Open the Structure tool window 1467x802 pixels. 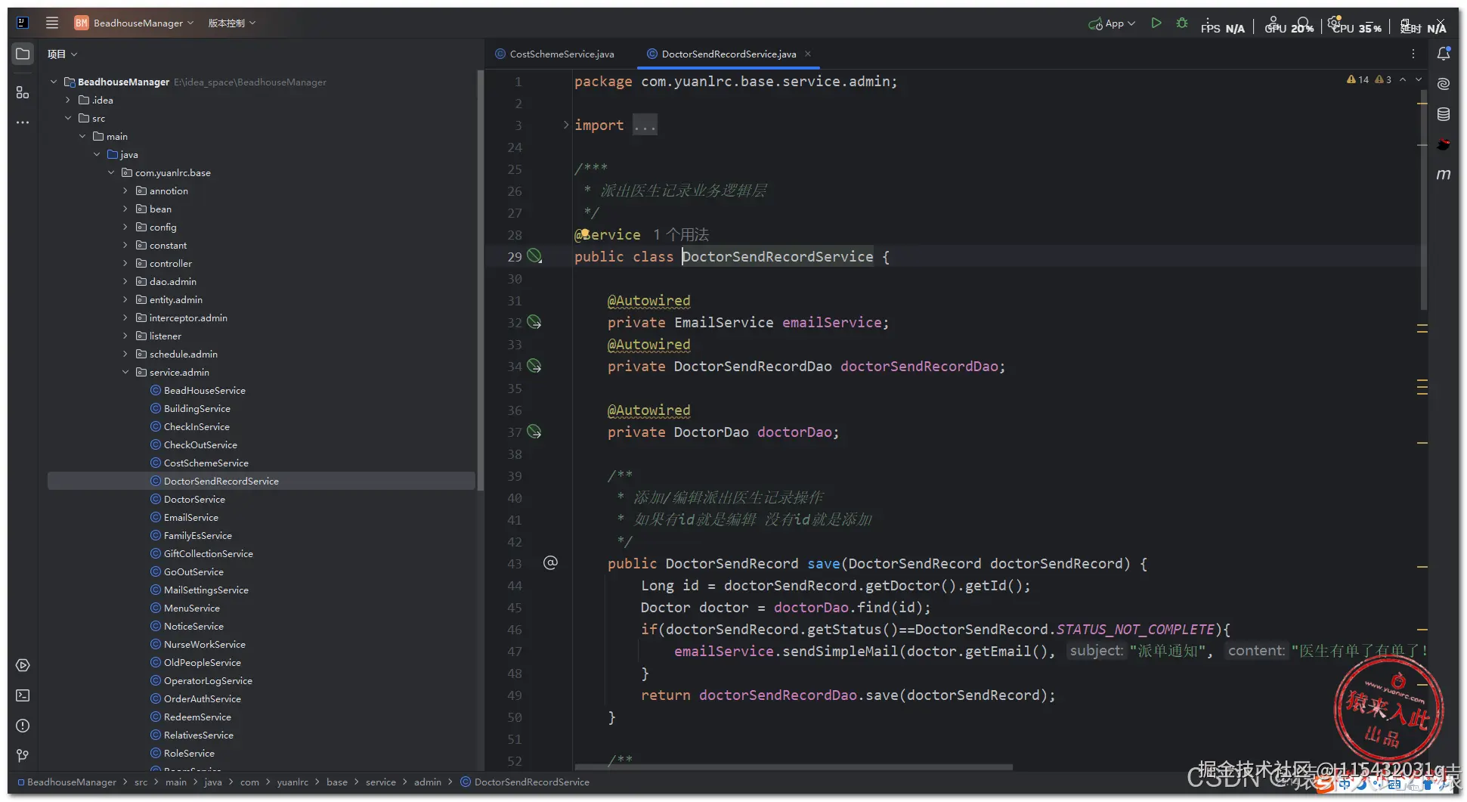pyautogui.click(x=23, y=92)
